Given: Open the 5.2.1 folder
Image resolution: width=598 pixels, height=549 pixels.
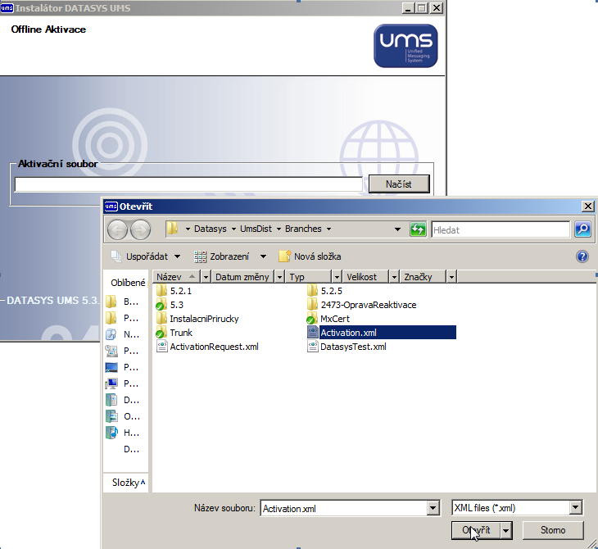Looking at the screenshot, I should pyautogui.click(x=174, y=291).
